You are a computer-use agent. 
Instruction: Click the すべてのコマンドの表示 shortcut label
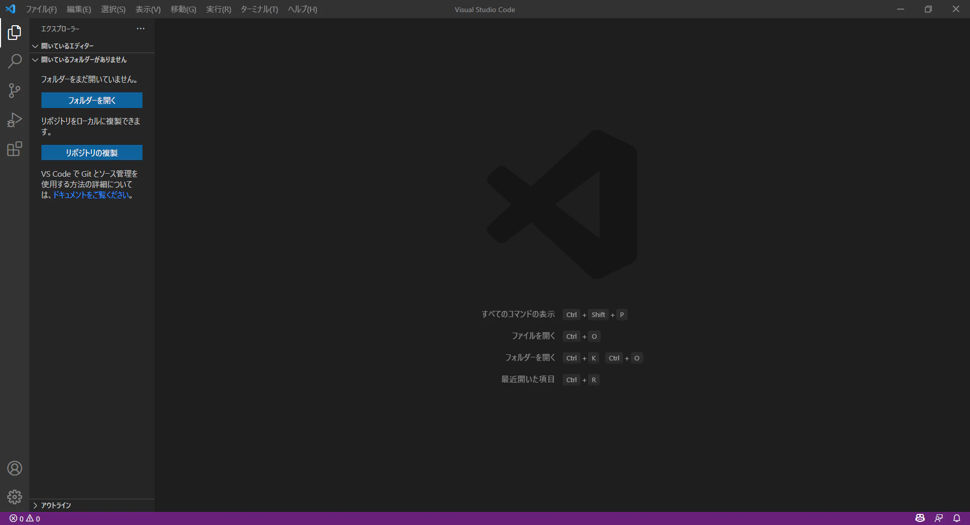518,314
